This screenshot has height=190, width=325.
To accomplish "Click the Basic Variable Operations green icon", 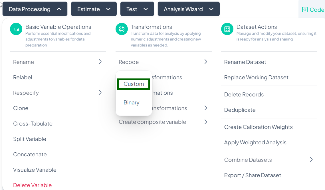I will (16, 29).
